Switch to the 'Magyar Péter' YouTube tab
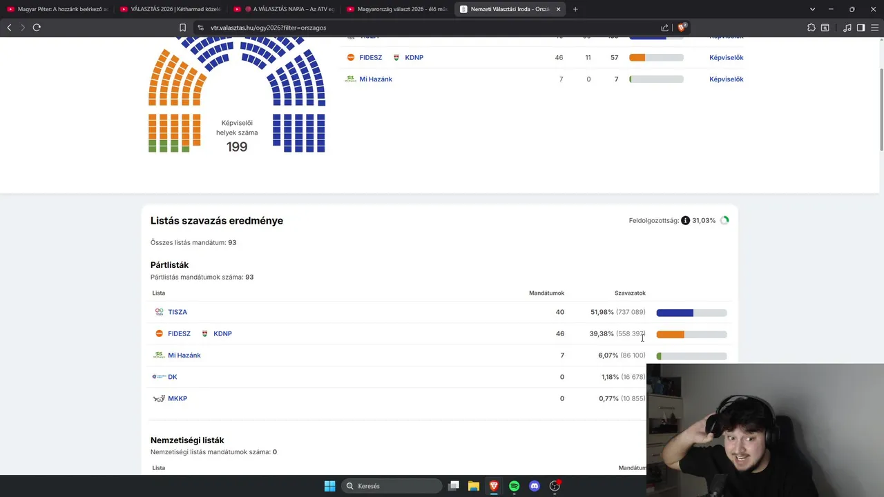Viewport: 884px width, 497px height. (57, 9)
